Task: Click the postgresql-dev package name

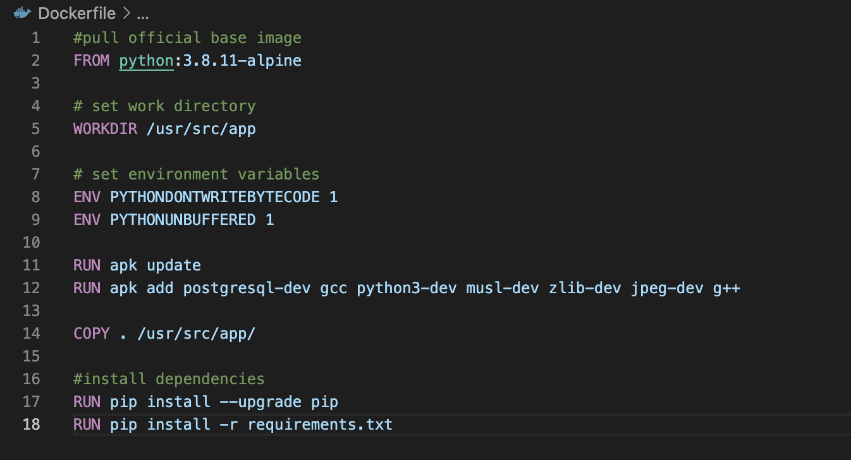Action: [x=247, y=288]
